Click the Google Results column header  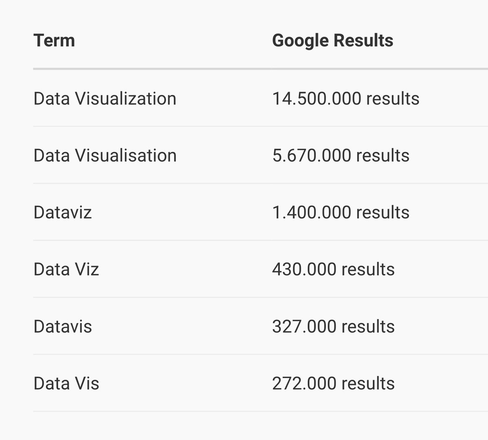click(x=332, y=40)
